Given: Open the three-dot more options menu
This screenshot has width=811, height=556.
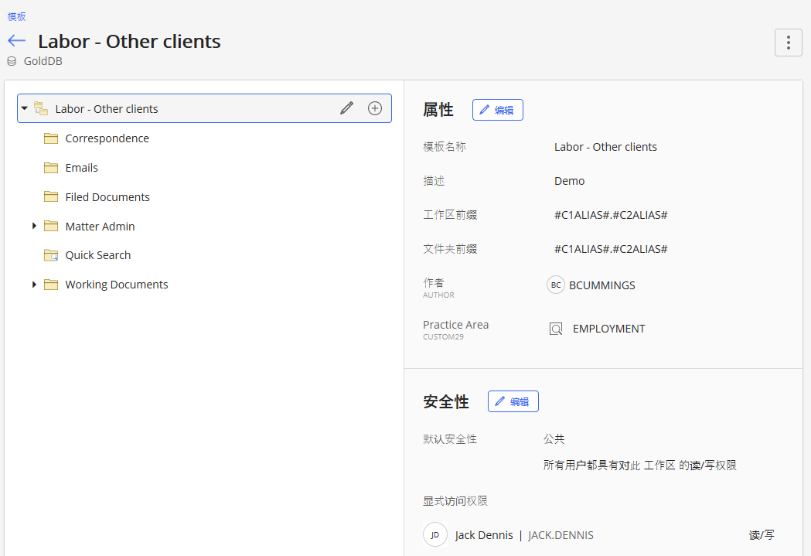Looking at the screenshot, I should tap(788, 43).
